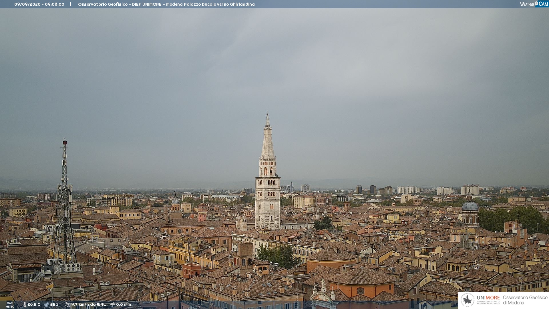Click the wind anemometer icon
This screenshot has height=309, width=549.
(67, 304)
